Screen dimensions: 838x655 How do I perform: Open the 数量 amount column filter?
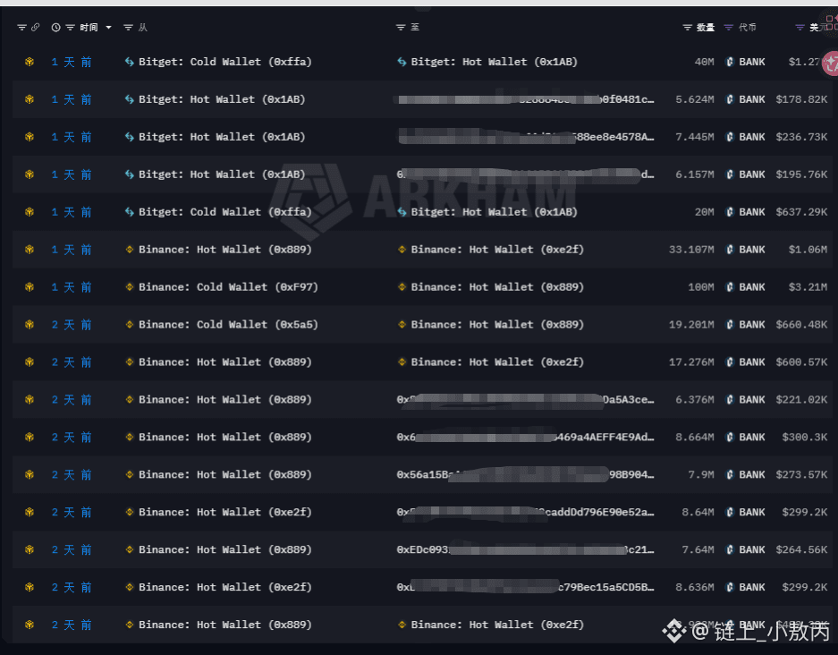coord(687,27)
